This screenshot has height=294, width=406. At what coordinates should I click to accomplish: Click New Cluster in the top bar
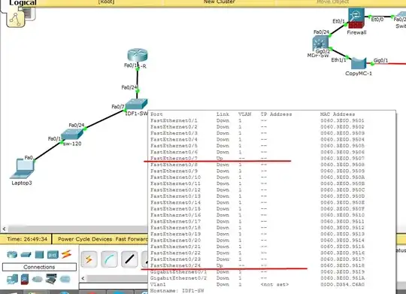[x=219, y=2]
